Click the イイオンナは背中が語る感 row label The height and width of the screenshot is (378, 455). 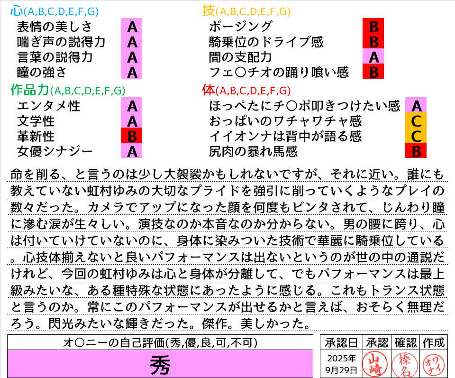tap(285, 136)
